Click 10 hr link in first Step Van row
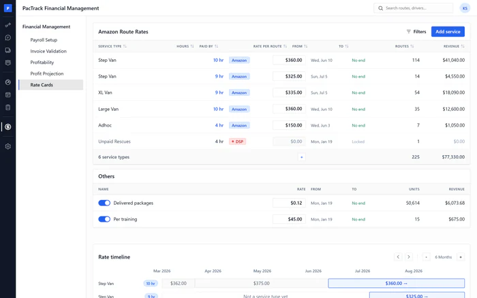The image size is (477, 298). coord(218,60)
